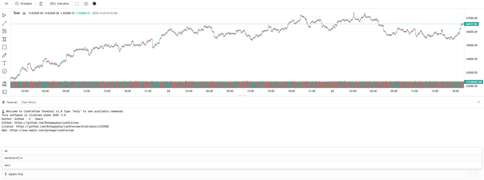Viewport: 484px width, 180px height.
Task: Click the replay play triangle icon
Action: 4,15
